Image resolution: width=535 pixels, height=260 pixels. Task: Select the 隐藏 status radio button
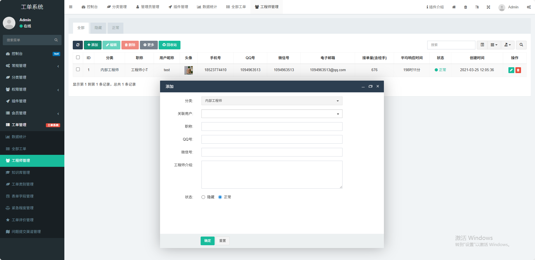point(203,197)
